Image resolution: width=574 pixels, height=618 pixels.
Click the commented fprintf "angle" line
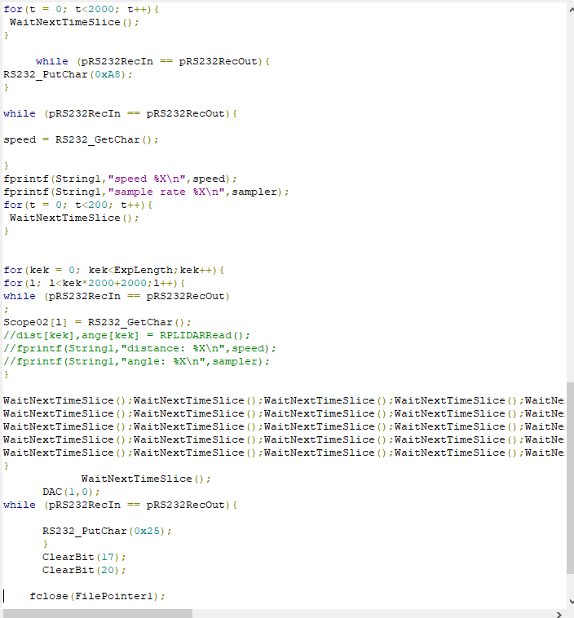coord(136,361)
